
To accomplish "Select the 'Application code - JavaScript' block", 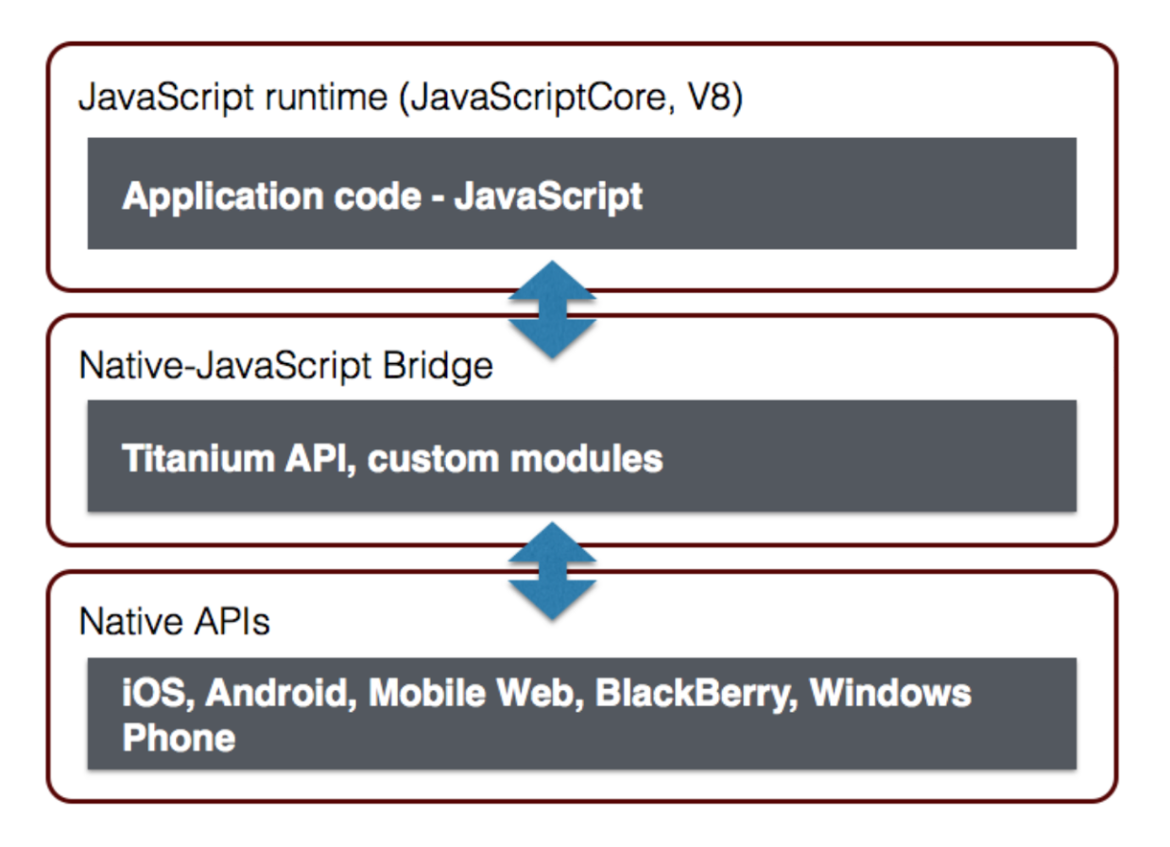I will [581, 194].
